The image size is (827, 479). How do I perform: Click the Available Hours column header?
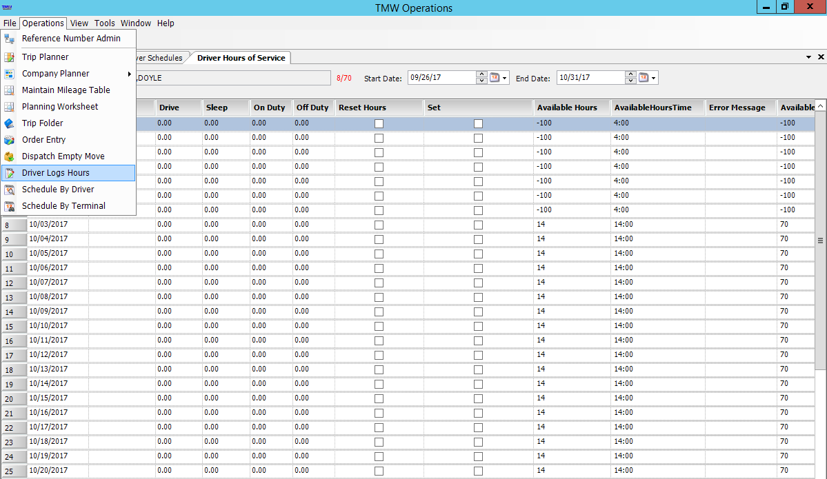pos(572,108)
